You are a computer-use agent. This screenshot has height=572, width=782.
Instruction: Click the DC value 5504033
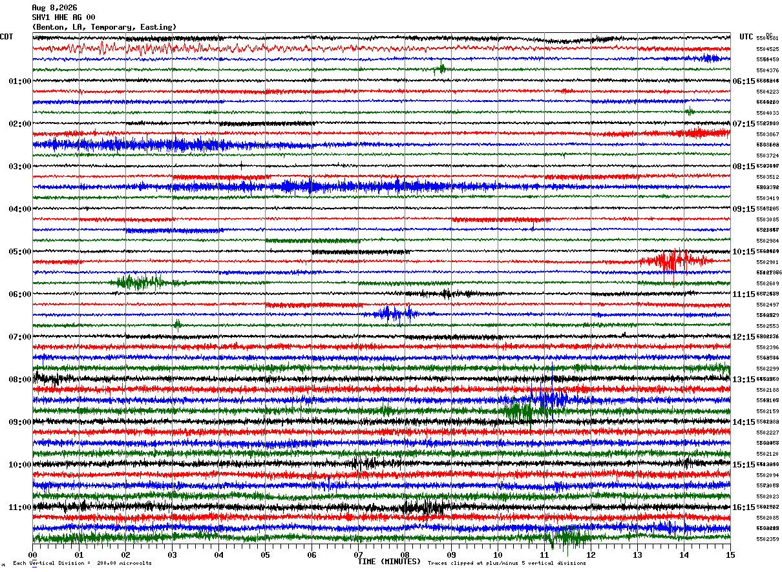767,113
